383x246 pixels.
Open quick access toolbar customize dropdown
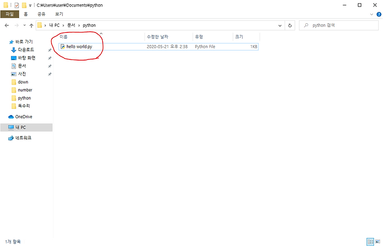pyautogui.click(x=30, y=5)
